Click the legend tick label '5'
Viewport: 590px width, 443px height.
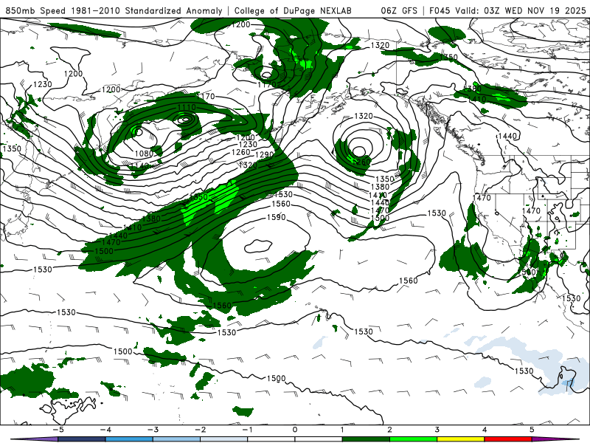532,430
